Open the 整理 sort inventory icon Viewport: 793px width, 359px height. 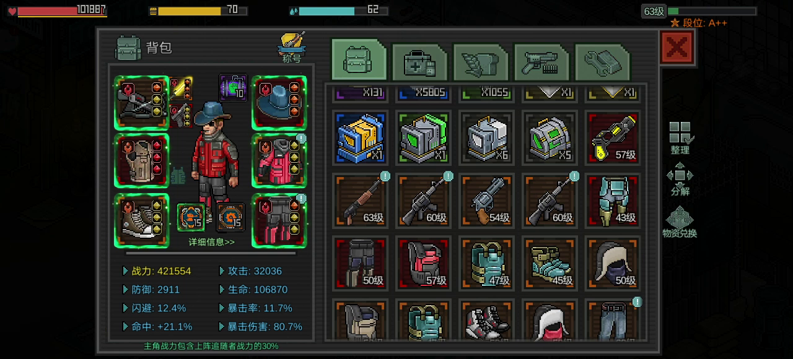(x=680, y=138)
